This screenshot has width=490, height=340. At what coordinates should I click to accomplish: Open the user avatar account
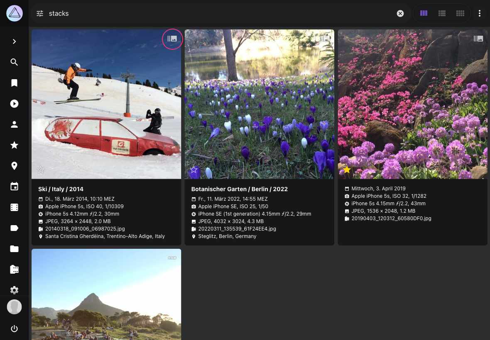(15, 307)
